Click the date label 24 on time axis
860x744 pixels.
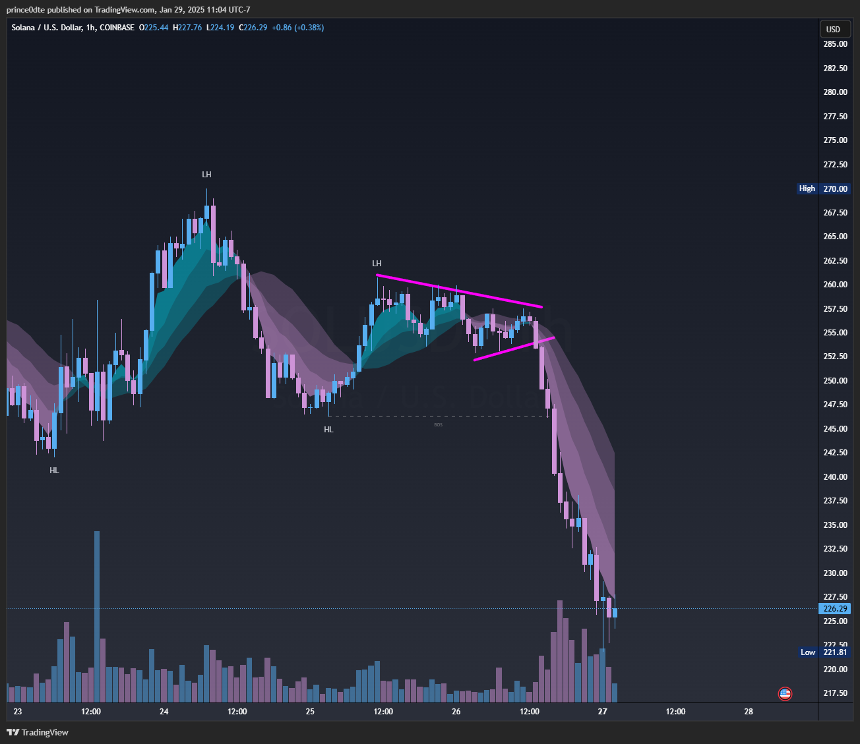pos(164,712)
